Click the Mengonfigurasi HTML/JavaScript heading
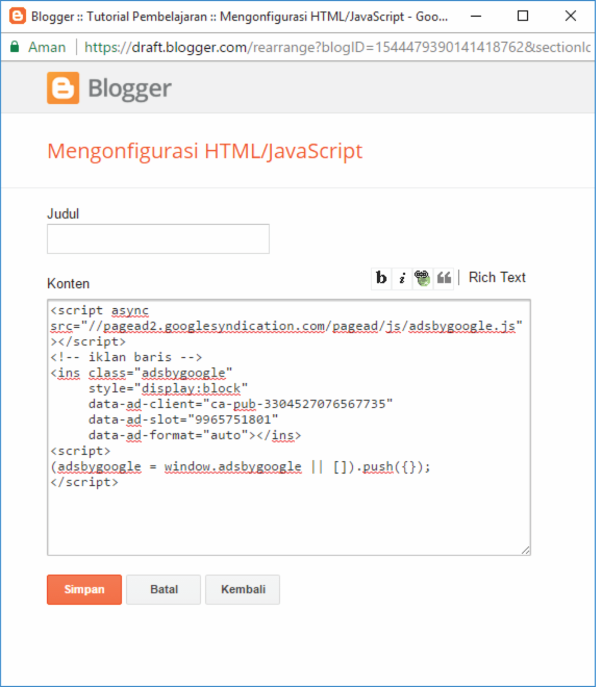Image resolution: width=596 pixels, height=687 pixels. click(205, 151)
